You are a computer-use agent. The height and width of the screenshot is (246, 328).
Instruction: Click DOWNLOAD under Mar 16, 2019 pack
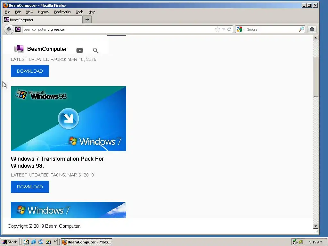pos(30,71)
